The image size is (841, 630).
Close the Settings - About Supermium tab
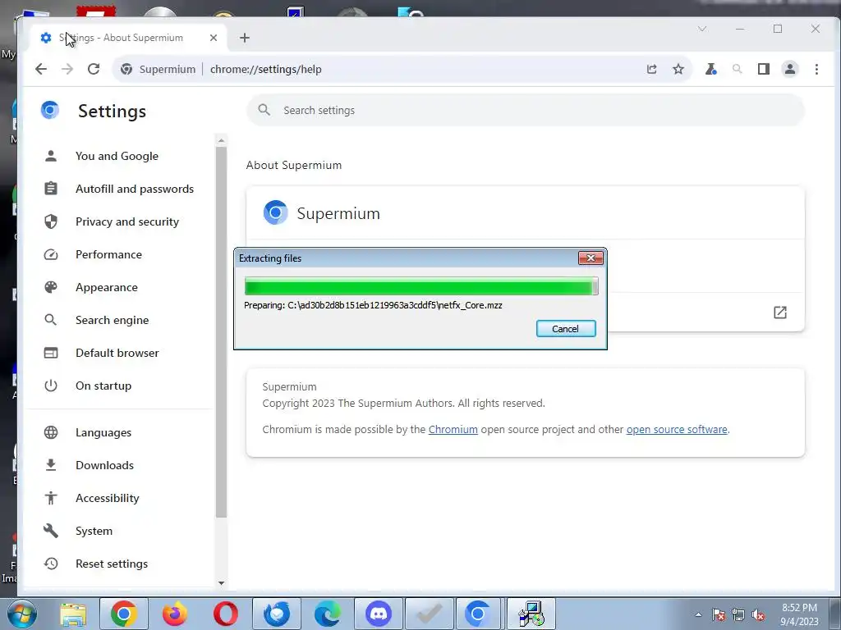(x=214, y=38)
